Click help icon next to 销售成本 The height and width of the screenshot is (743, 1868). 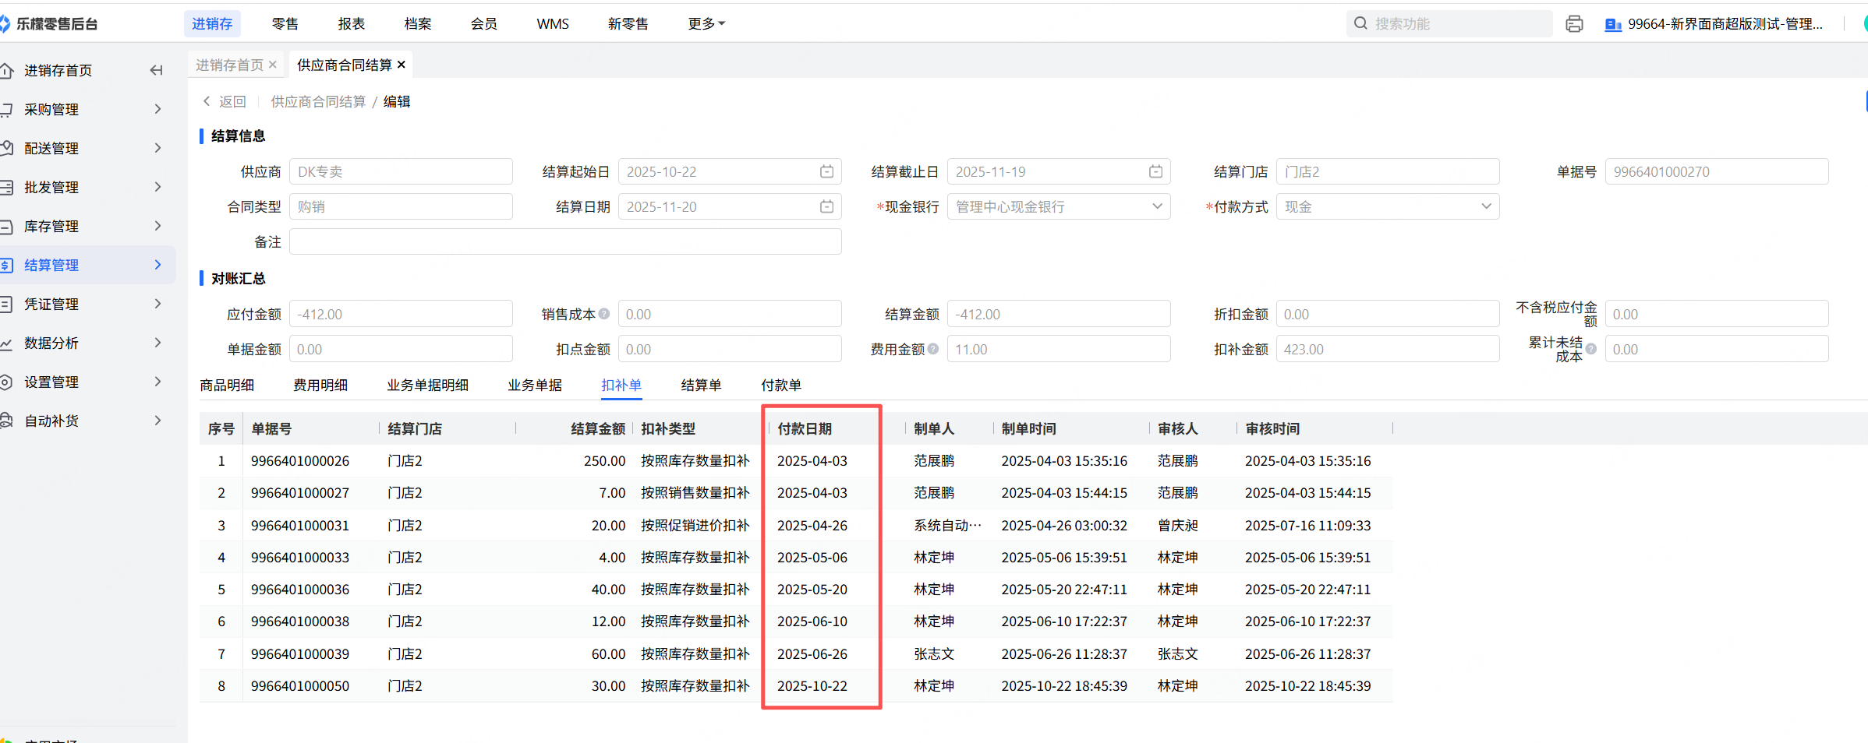[604, 314]
